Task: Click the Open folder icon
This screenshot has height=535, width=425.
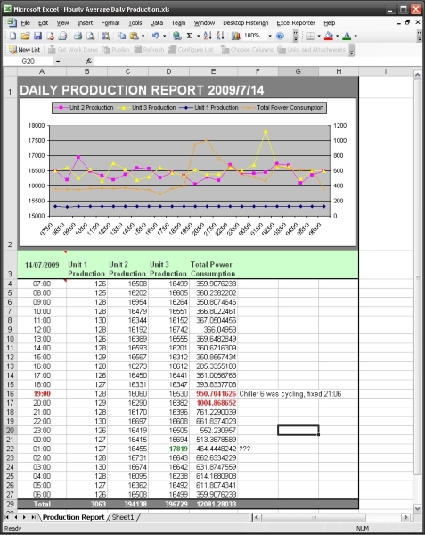Action: click(25, 36)
